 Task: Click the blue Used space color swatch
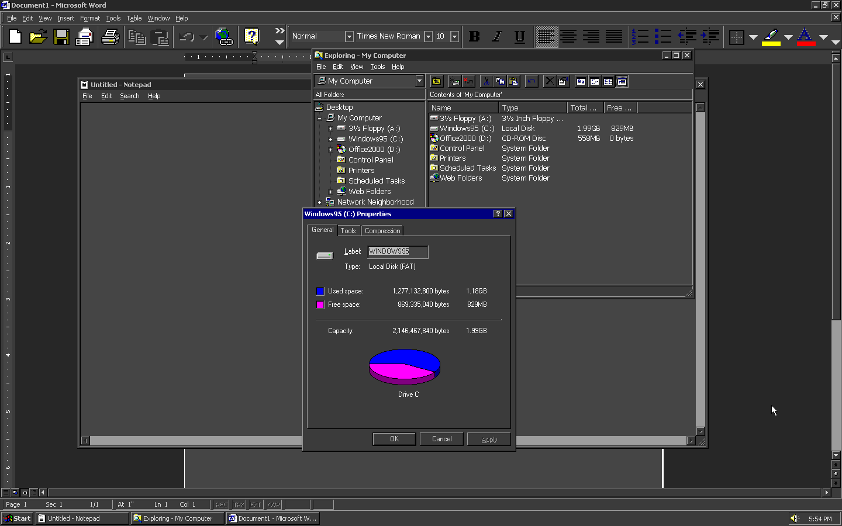[x=320, y=291]
